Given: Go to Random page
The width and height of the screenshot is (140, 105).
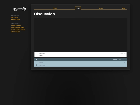Looking at the screenshot, I should coord(15,19).
